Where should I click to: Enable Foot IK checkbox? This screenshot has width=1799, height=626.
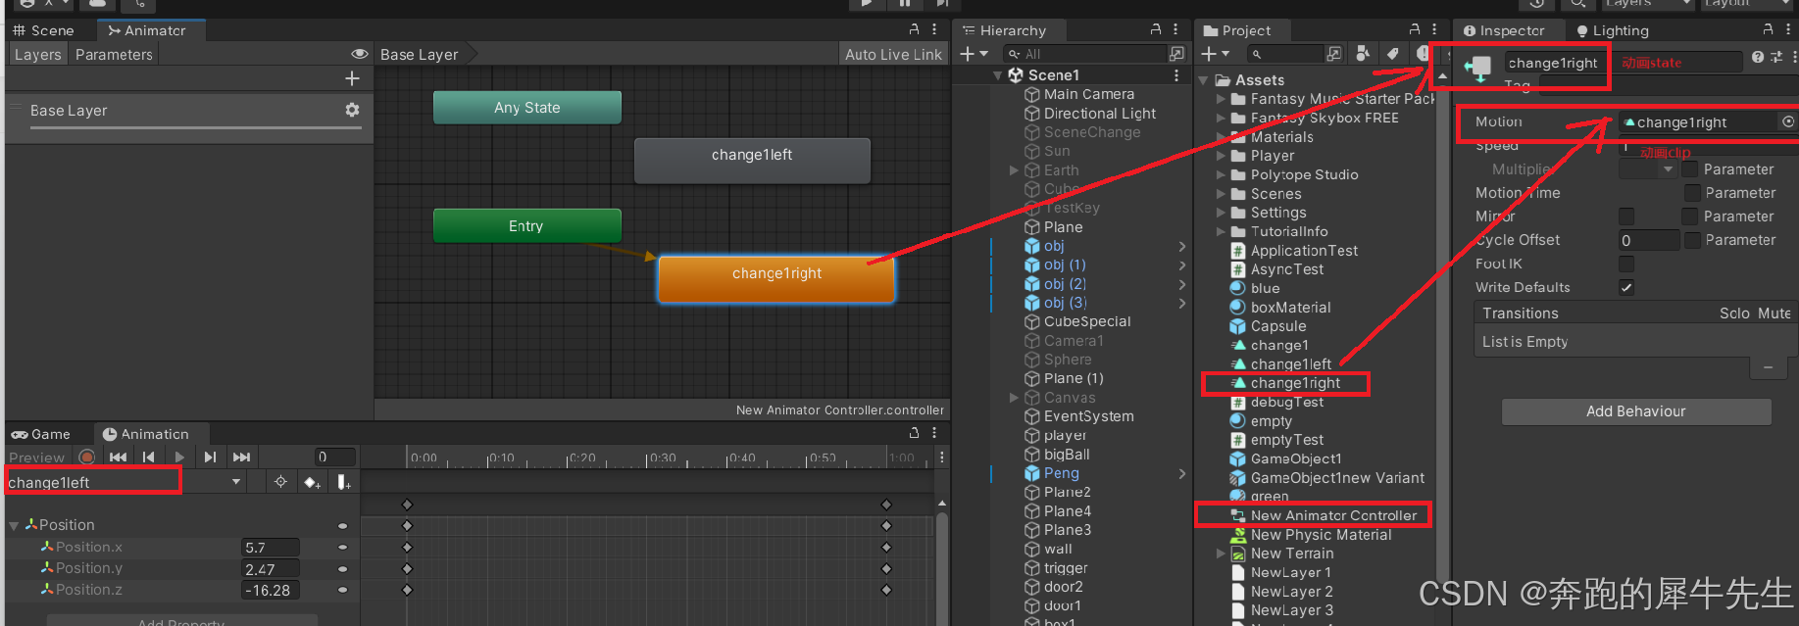(x=1626, y=264)
